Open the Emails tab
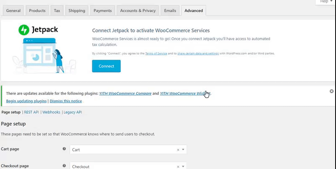 pos(170,11)
